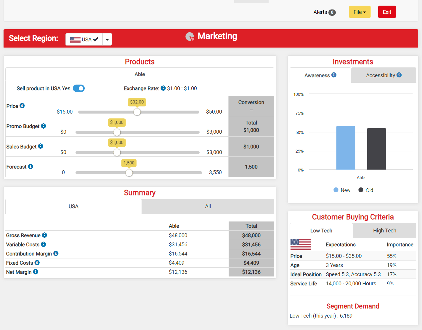Click the Forecast info icon
Viewport: 422px width, 330px height.
pyautogui.click(x=31, y=166)
